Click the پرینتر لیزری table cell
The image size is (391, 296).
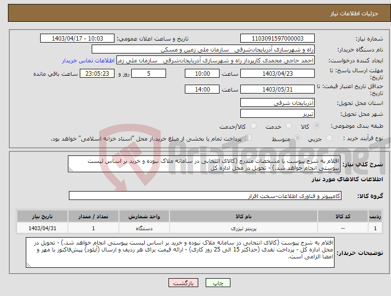pyautogui.click(x=243, y=228)
